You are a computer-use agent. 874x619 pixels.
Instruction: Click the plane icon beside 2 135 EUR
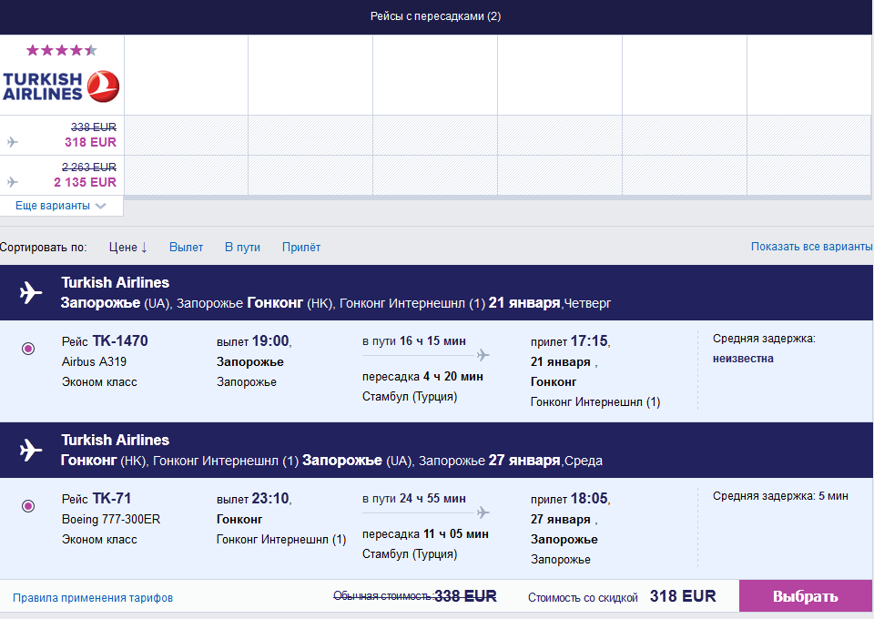pos(12,182)
